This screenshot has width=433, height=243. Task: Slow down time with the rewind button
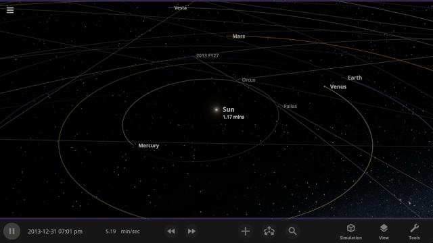pyautogui.click(x=171, y=231)
